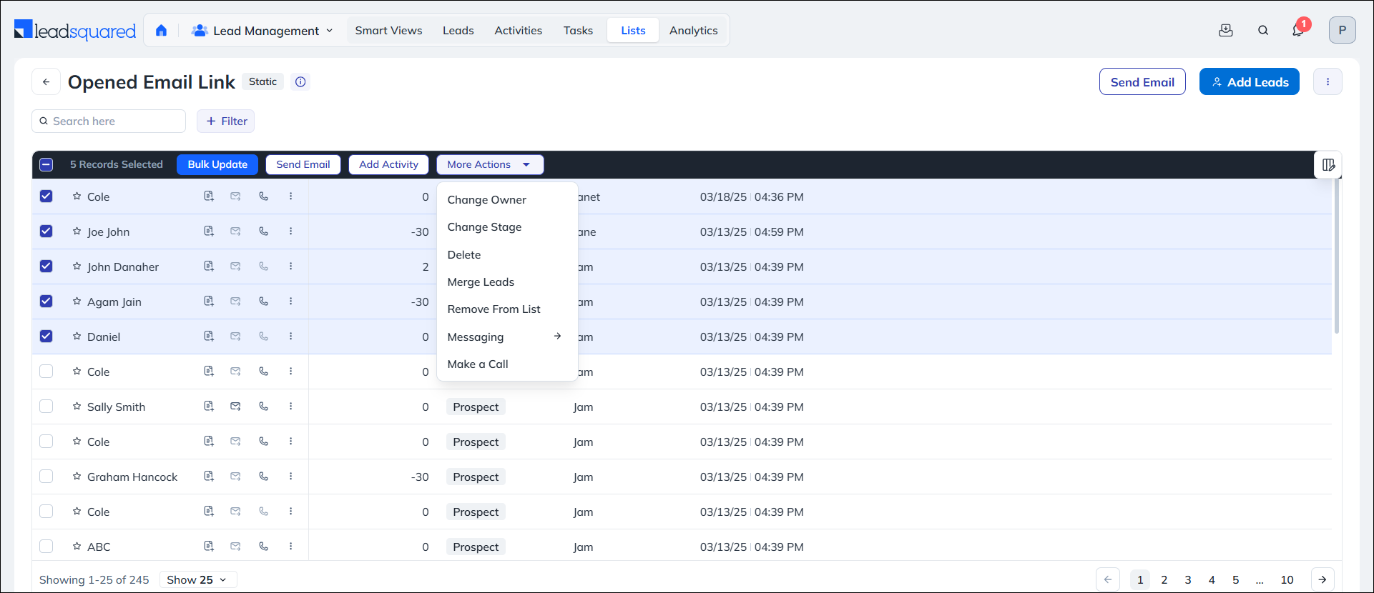This screenshot has height=593, width=1374.
Task: Uncheck the Agam Jain row checkbox
Action: [x=46, y=302]
